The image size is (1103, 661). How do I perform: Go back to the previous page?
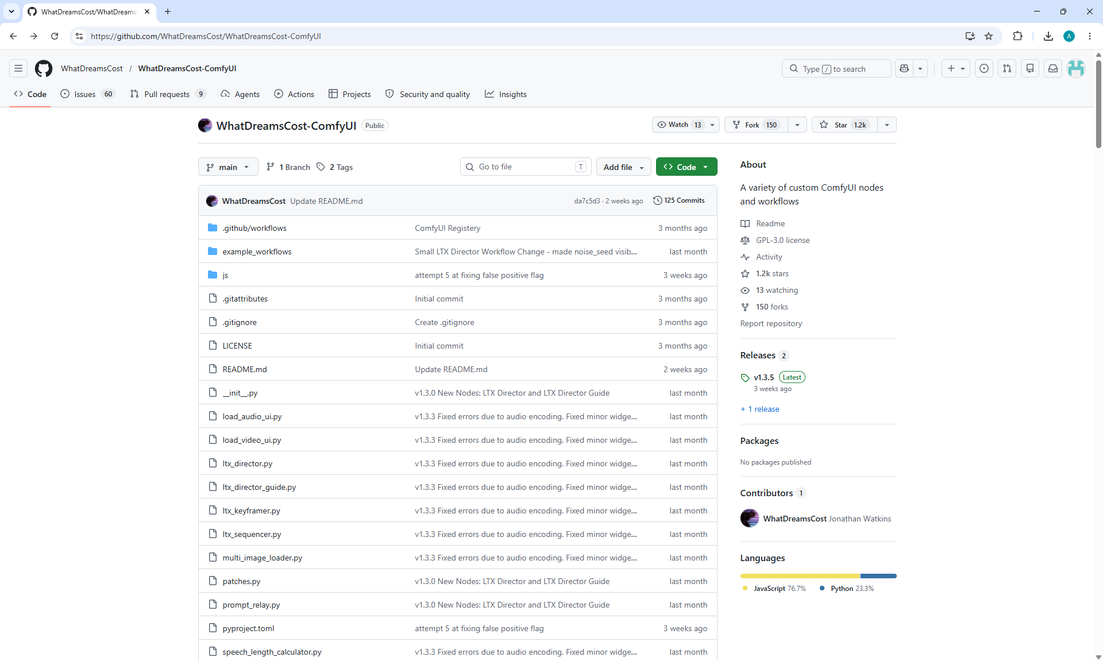[13, 36]
